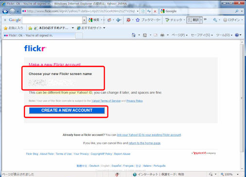Click the Home icon in command bar

click(x=134, y=35)
